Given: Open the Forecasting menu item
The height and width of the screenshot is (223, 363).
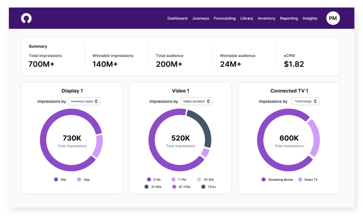Looking at the screenshot, I should 224,18.
